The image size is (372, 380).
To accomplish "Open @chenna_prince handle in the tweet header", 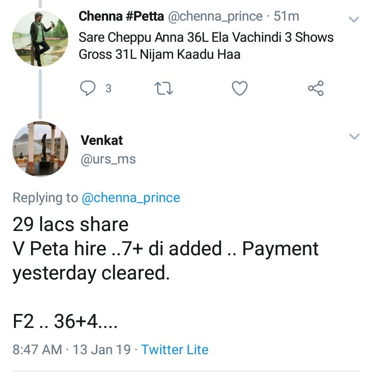I will [x=215, y=16].
